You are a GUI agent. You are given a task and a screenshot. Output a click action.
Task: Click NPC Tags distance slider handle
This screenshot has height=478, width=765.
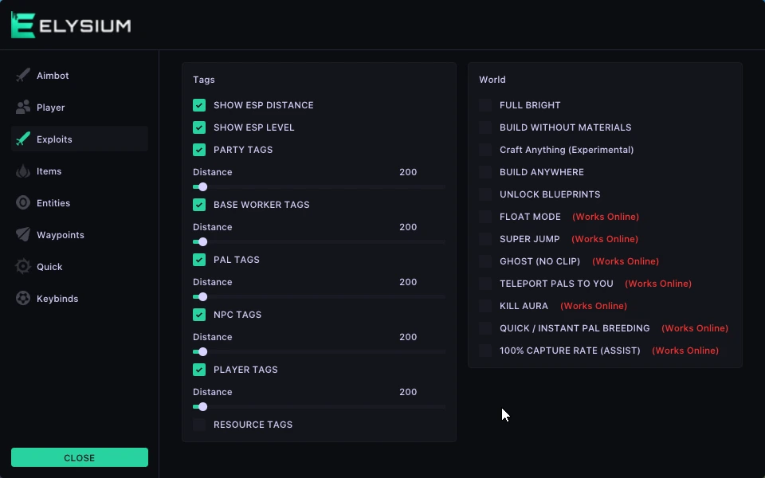coord(203,351)
